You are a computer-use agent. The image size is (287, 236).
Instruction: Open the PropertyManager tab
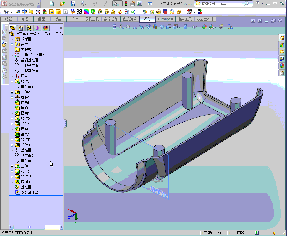tap(21, 28)
